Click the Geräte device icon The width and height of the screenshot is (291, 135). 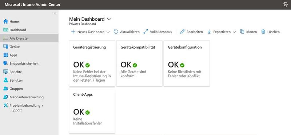(6, 47)
